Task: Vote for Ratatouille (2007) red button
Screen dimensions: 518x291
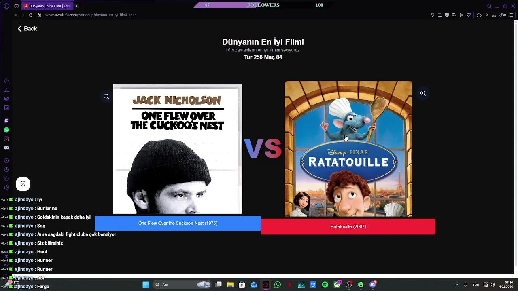Action: [348, 227]
